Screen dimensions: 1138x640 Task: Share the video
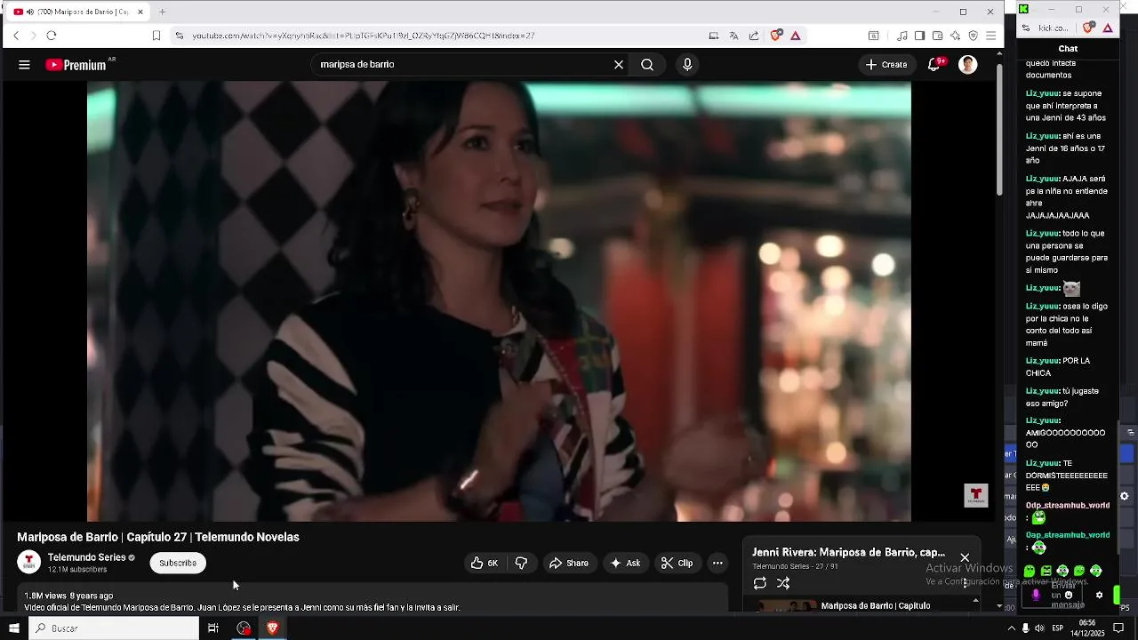coord(569,563)
